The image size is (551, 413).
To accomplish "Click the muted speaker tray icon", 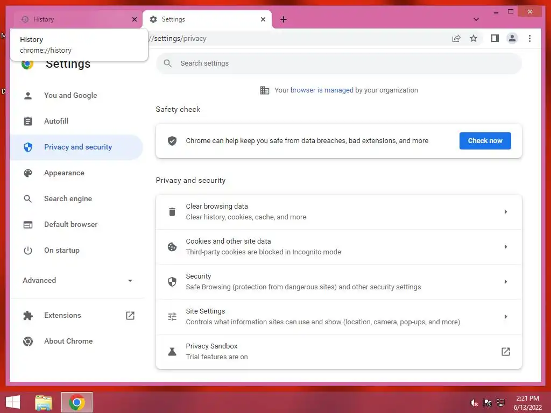I will pyautogui.click(x=474, y=403).
